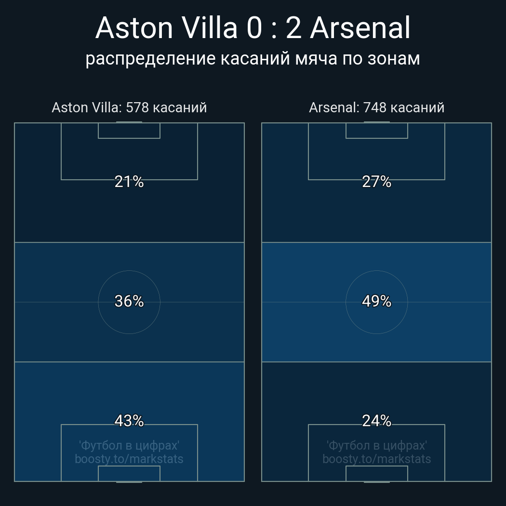Click the word Arsenal in the main title

click(360, 28)
